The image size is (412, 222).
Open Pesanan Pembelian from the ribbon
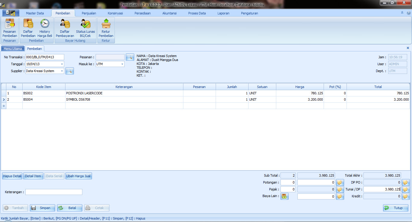click(10, 28)
